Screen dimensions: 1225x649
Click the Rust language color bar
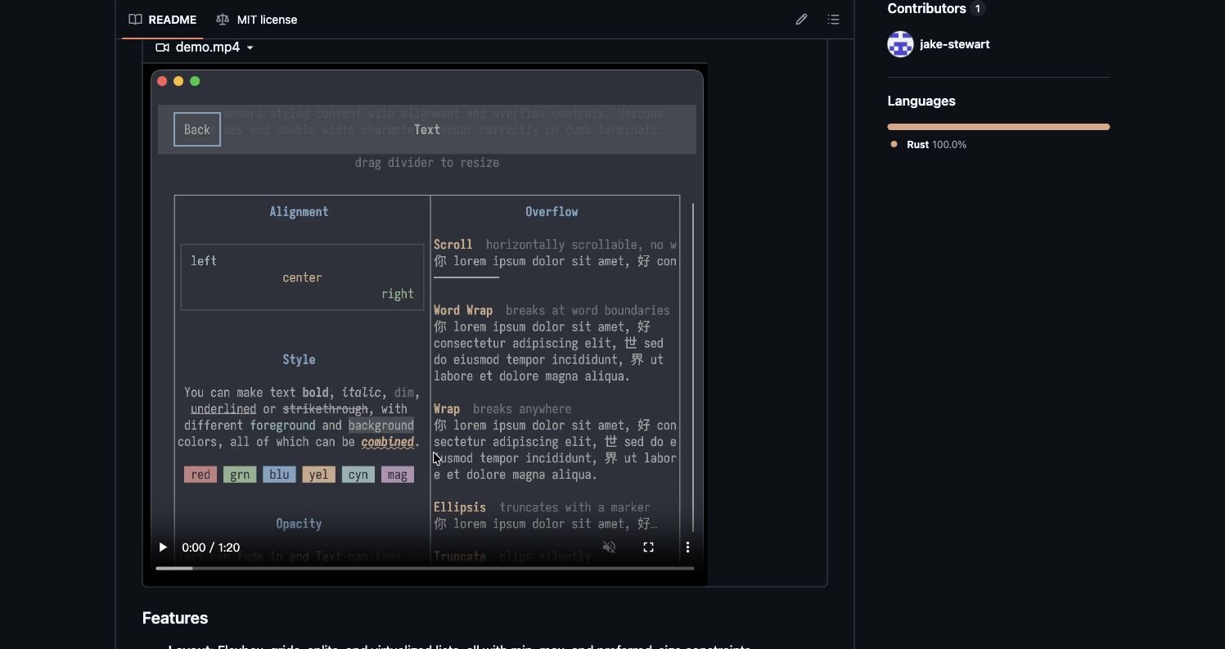(998, 127)
